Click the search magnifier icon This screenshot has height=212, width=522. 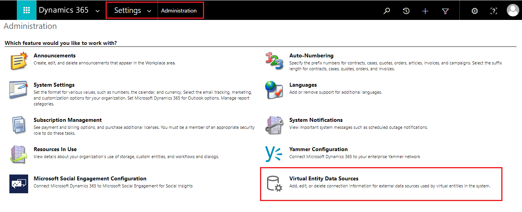tap(387, 11)
